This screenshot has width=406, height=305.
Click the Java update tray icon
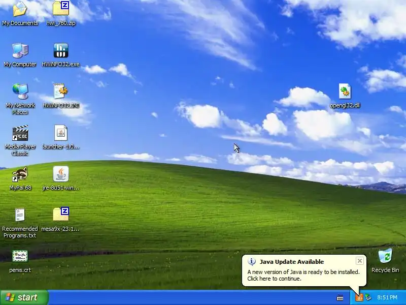point(359,297)
